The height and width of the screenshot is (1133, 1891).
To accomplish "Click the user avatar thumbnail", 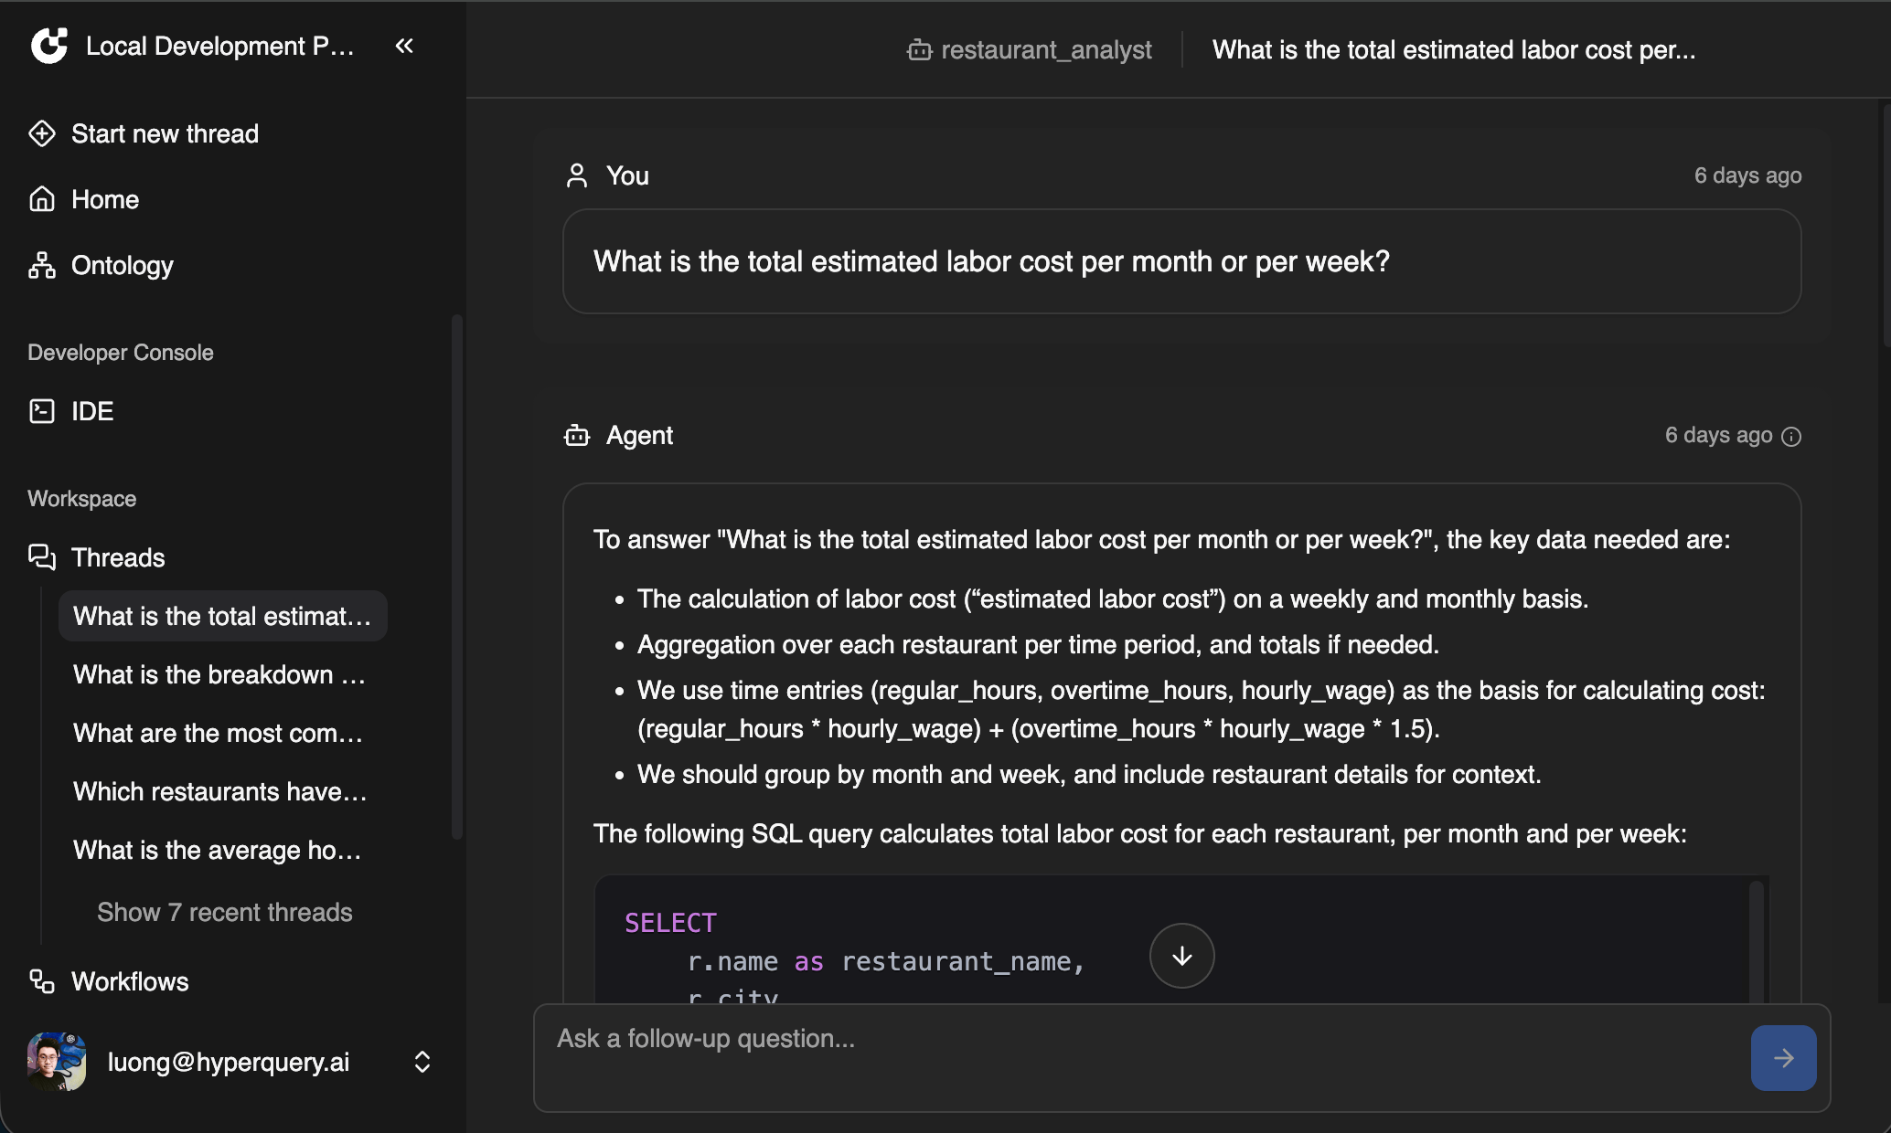I will [57, 1062].
